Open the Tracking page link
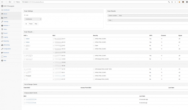 click(x=6, y=22)
